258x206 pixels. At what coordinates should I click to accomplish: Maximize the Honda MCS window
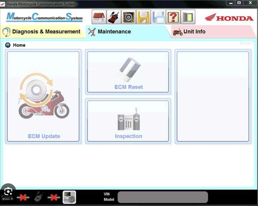coord(239,3)
